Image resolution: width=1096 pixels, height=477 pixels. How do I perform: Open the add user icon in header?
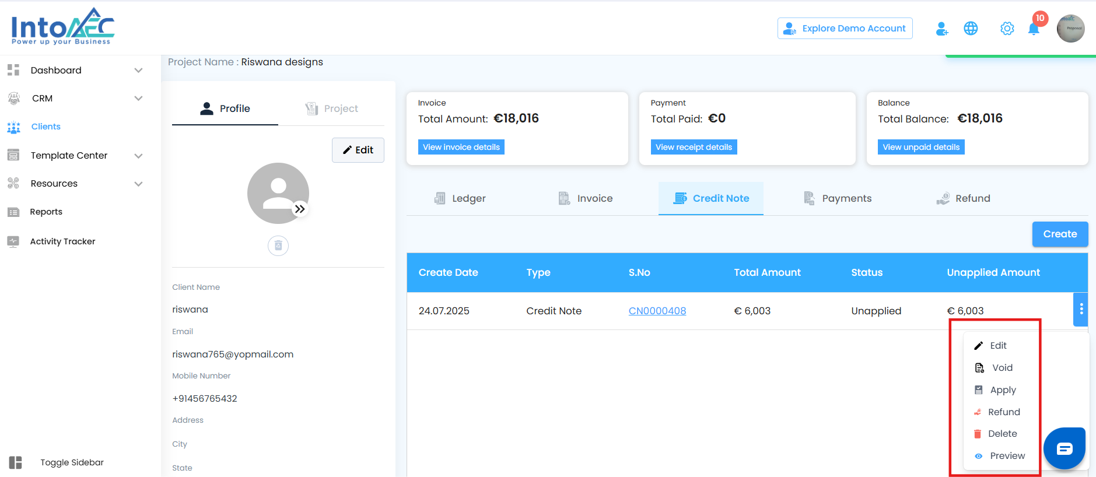(x=941, y=29)
